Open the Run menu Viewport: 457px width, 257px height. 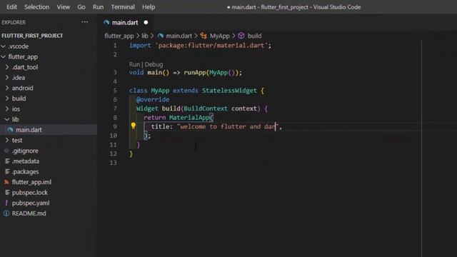coord(99,7)
